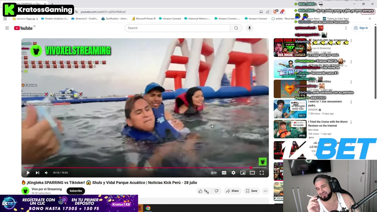Click the address bar URL
This screenshot has width=377, height=212.
[103, 12]
